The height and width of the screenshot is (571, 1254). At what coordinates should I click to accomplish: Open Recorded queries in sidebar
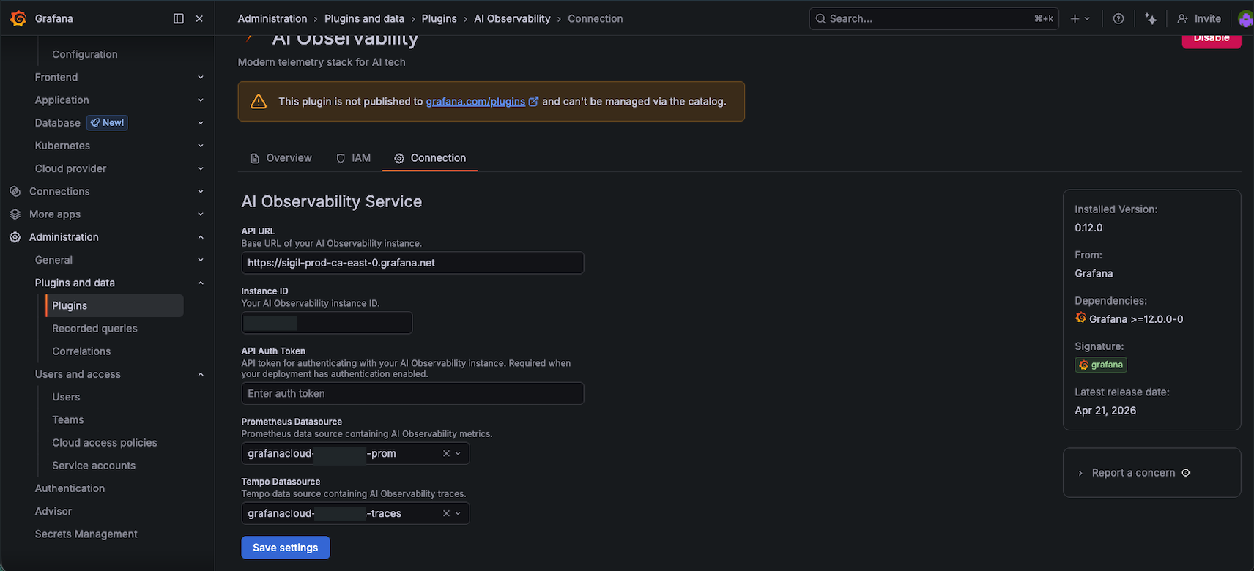click(x=94, y=329)
